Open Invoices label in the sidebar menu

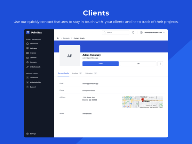[x=33, y=53]
